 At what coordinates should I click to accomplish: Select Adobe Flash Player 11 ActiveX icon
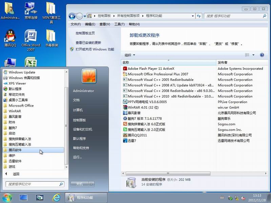[125, 69]
